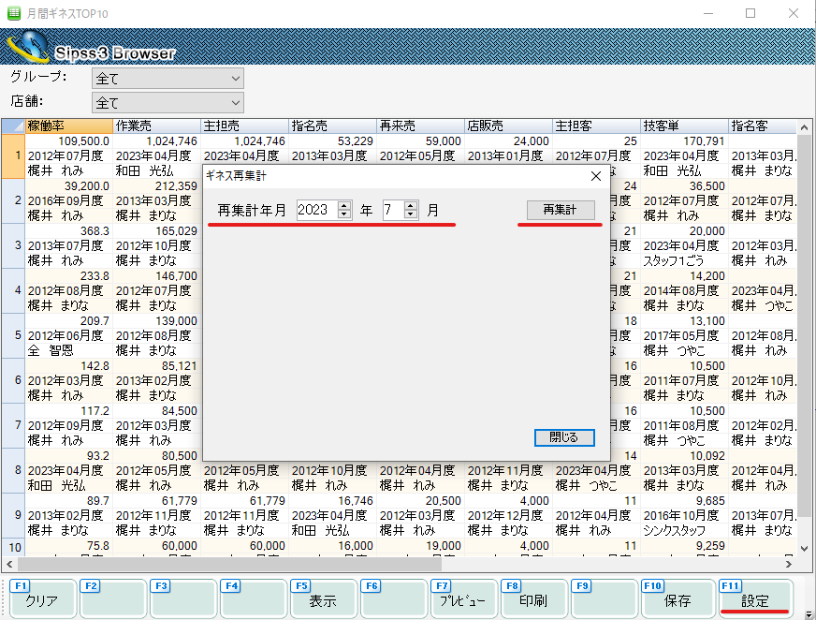Image resolution: width=816 pixels, height=620 pixels.
Task: Click the F11 設定 button
Action: [x=755, y=599]
